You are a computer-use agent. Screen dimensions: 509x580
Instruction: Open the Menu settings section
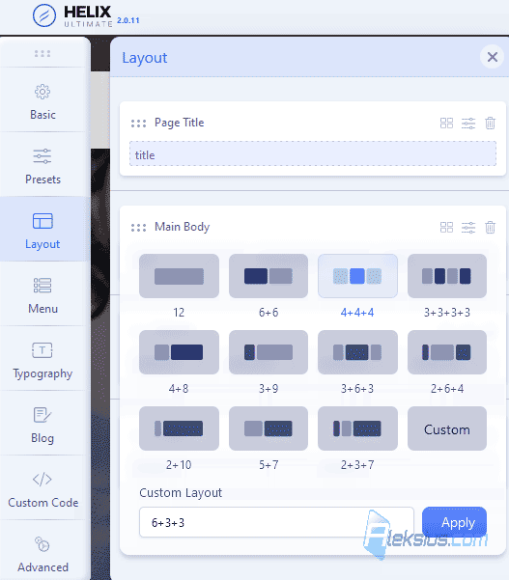pos(42,294)
